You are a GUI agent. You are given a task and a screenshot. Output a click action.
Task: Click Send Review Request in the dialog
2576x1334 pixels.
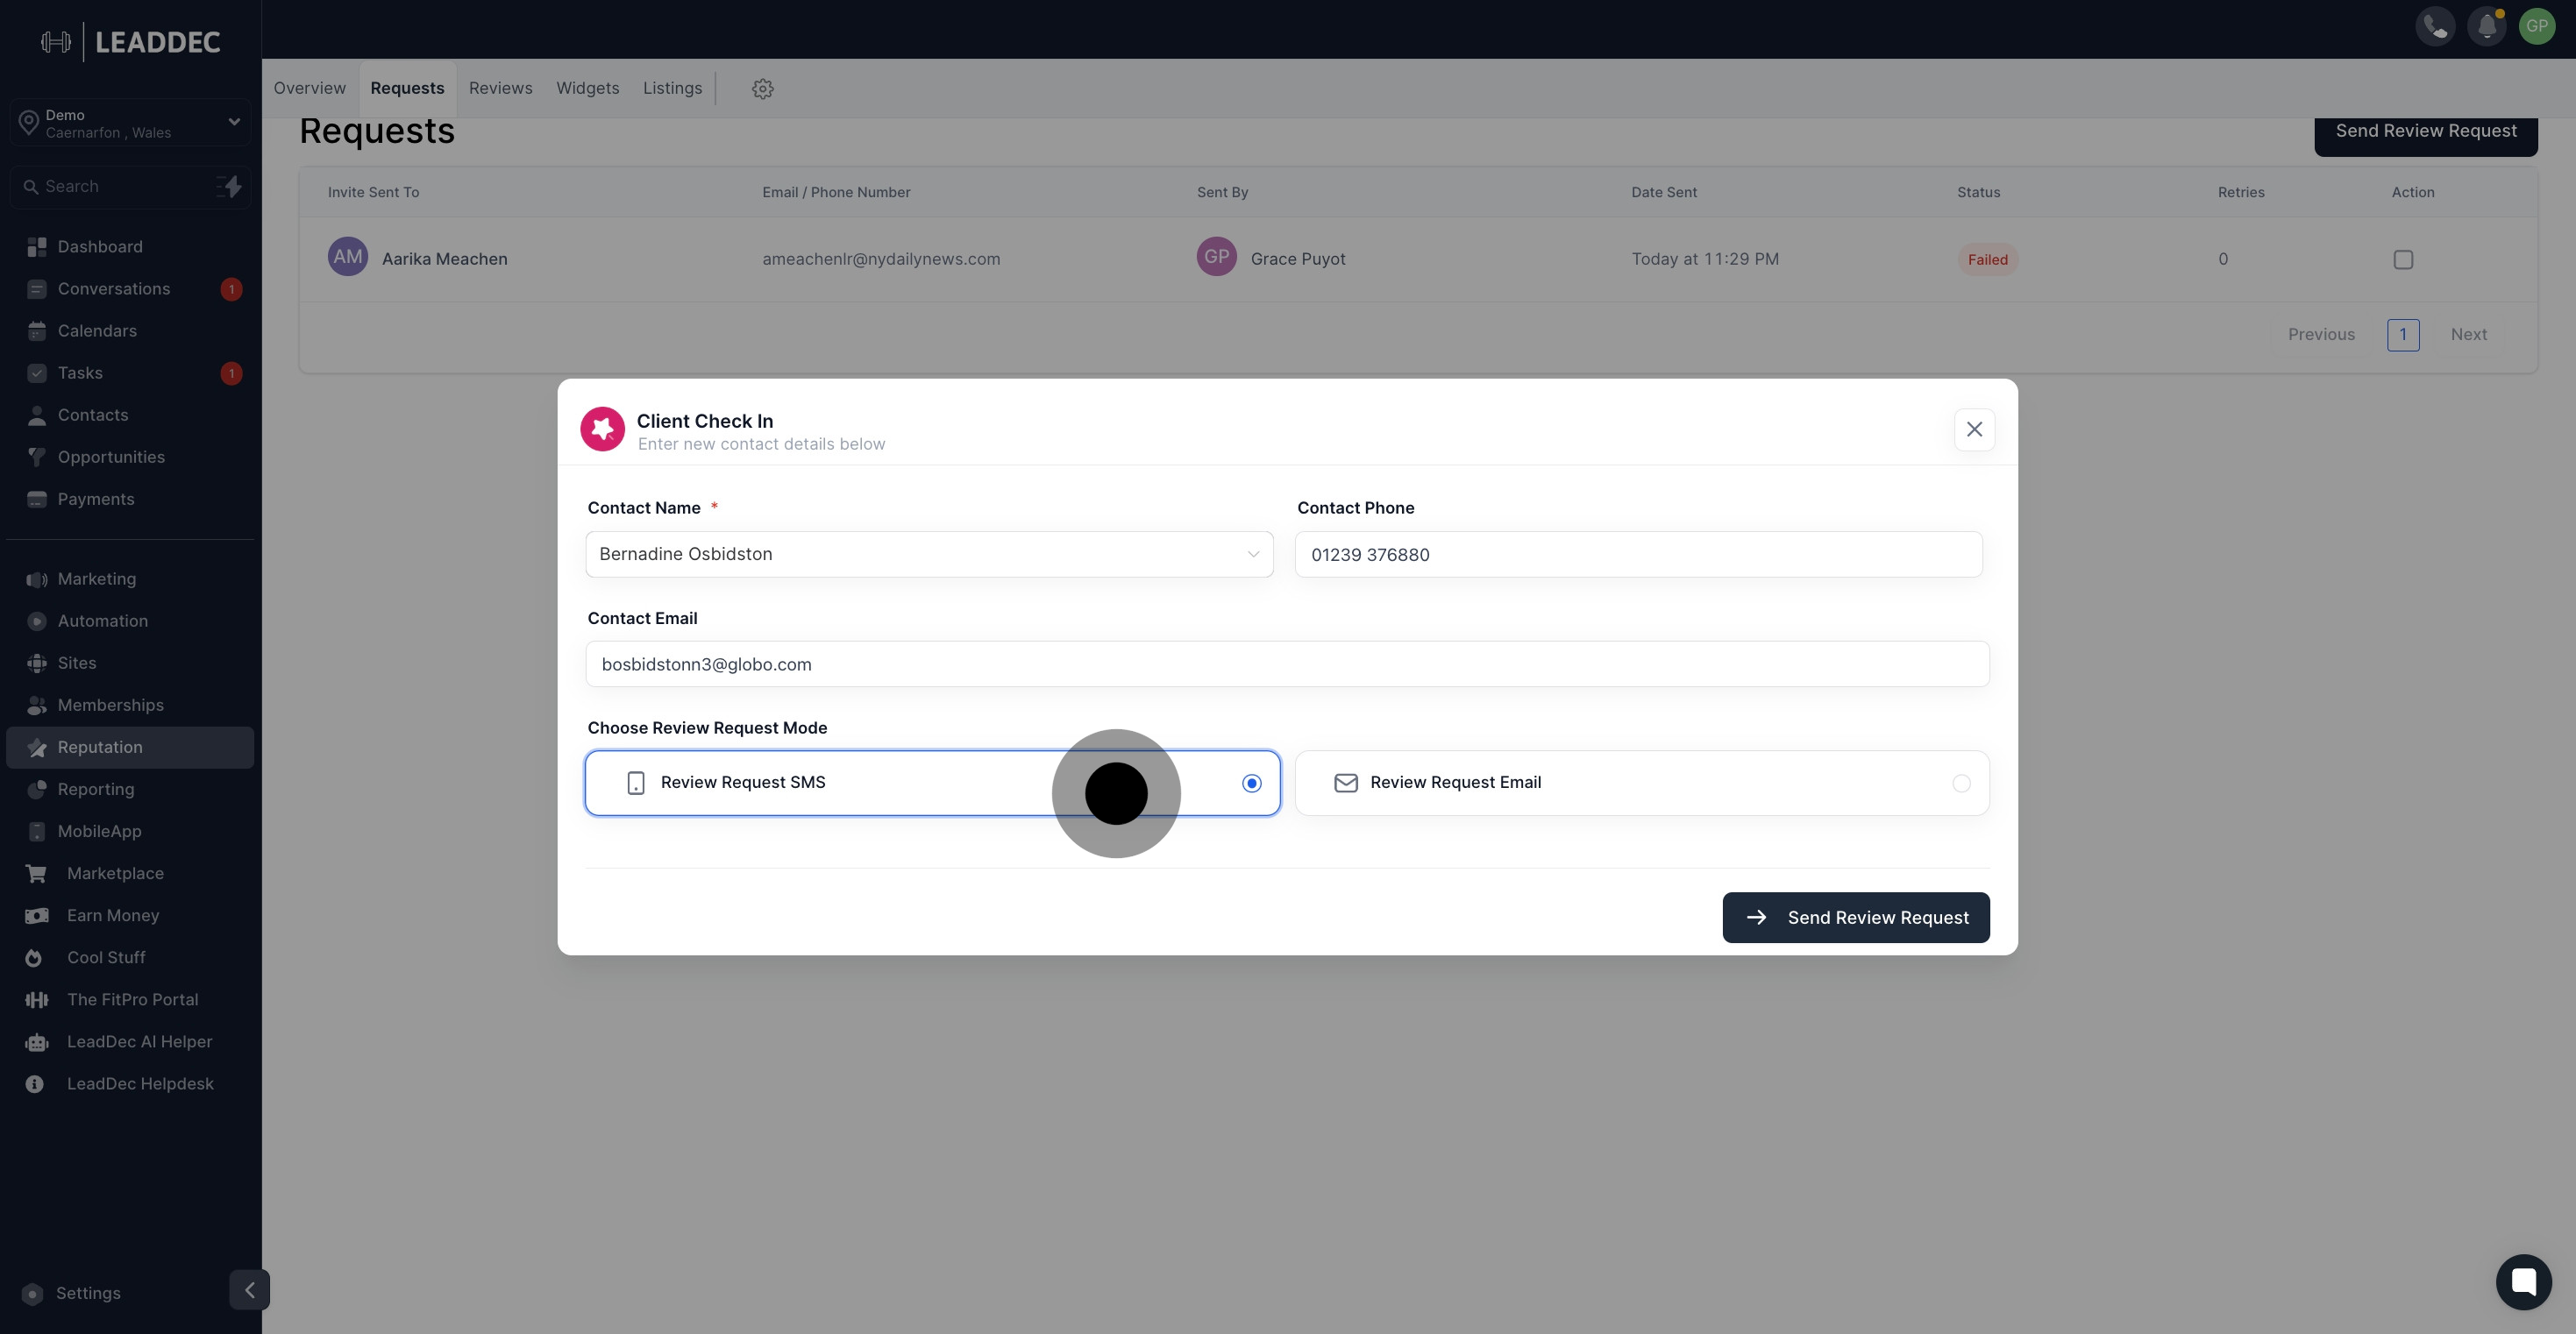coord(1856,917)
